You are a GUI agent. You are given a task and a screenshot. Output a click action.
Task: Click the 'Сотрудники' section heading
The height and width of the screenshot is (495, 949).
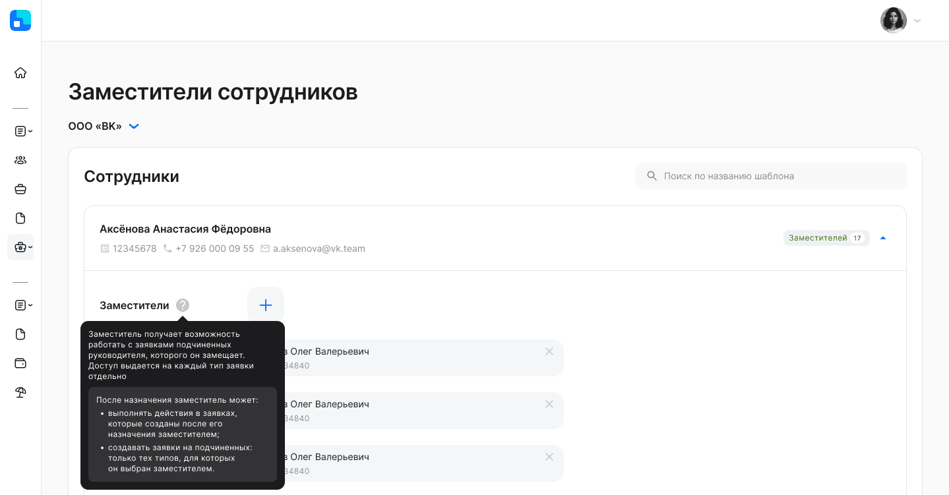tap(132, 177)
